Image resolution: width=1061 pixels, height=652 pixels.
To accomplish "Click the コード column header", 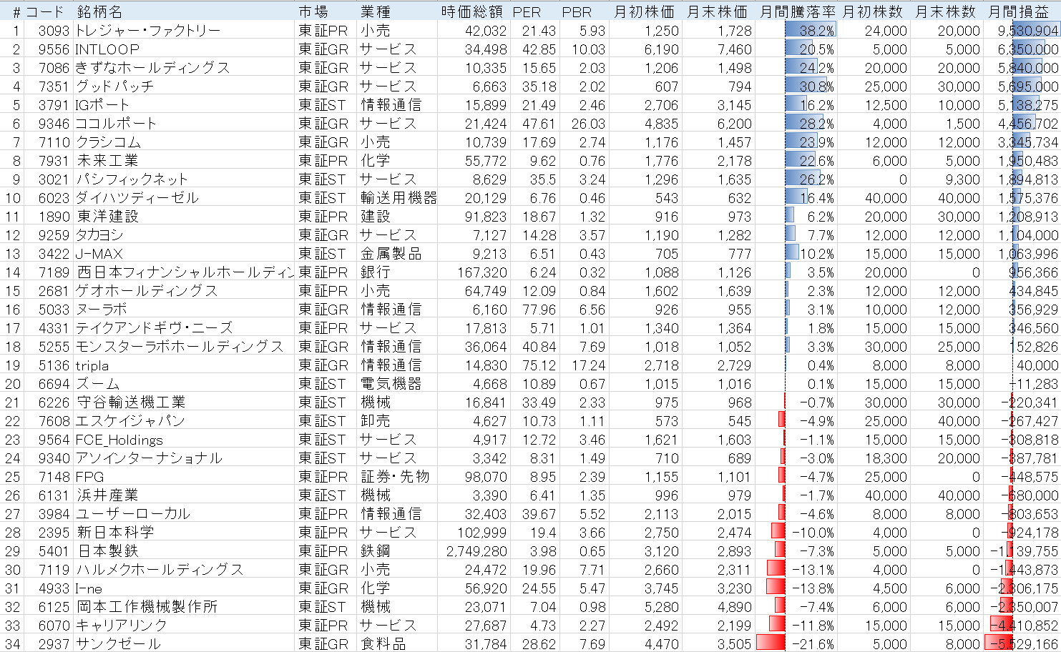I will click(47, 12).
